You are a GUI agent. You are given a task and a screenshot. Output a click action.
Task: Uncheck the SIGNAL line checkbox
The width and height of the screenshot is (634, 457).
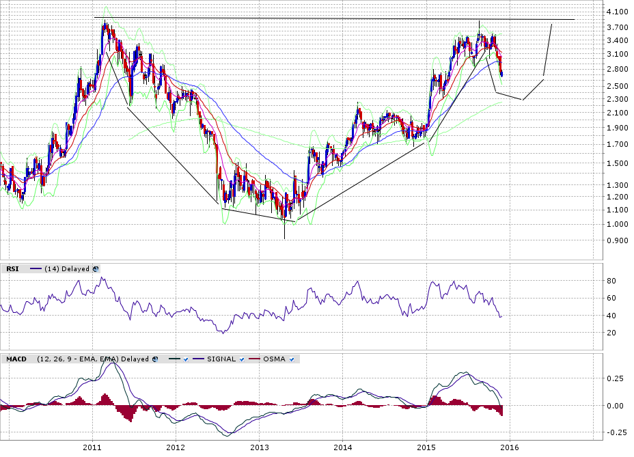pyautogui.click(x=242, y=359)
